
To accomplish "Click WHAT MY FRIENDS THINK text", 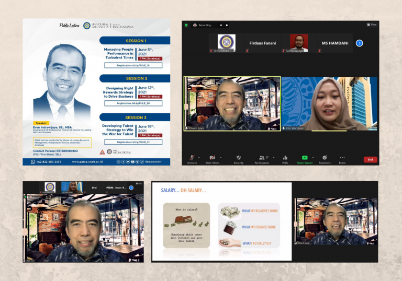I will pyautogui.click(x=259, y=227).
